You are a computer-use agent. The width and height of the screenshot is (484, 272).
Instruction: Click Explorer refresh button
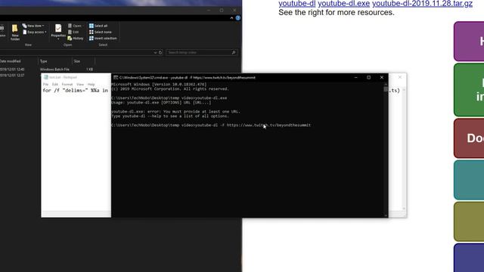160,53
